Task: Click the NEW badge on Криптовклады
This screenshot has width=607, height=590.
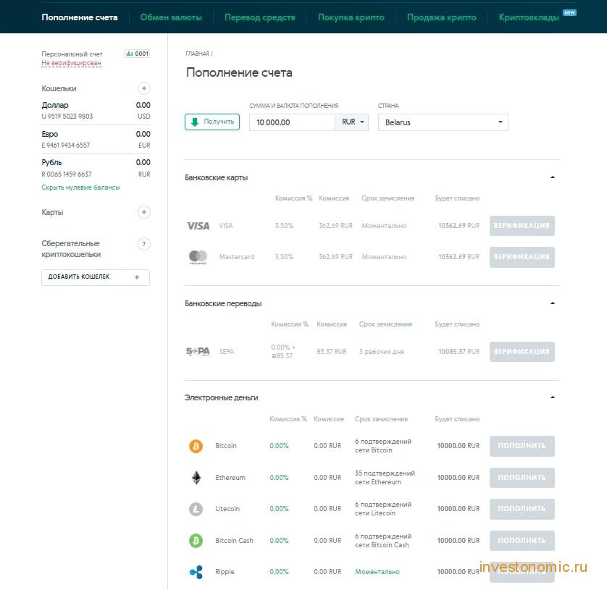Action: tap(569, 13)
